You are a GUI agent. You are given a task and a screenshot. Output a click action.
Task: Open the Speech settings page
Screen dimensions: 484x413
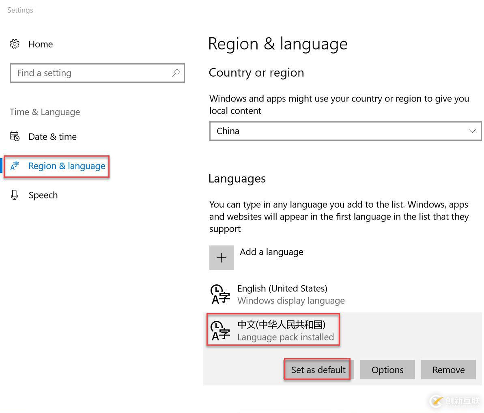pyautogui.click(x=43, y=195)
